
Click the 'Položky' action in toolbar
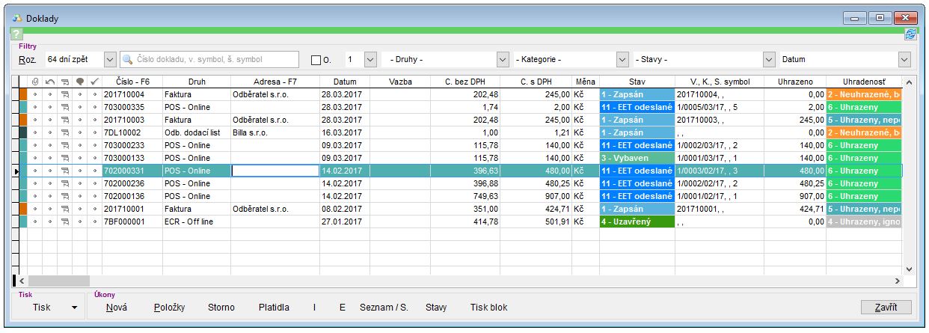[169, 308]
